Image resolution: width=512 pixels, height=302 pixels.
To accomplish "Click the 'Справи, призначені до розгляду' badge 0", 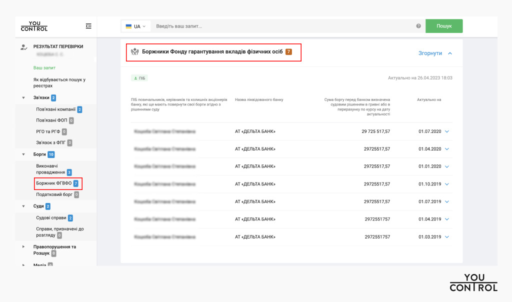I will pyautogui.click(x=59, y=235).
